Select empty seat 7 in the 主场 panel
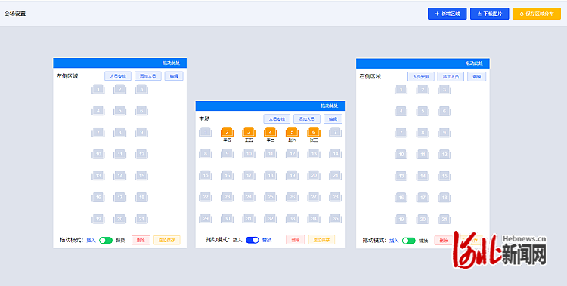567x286 pixels. pyautogui.click(x=336, y=133)
